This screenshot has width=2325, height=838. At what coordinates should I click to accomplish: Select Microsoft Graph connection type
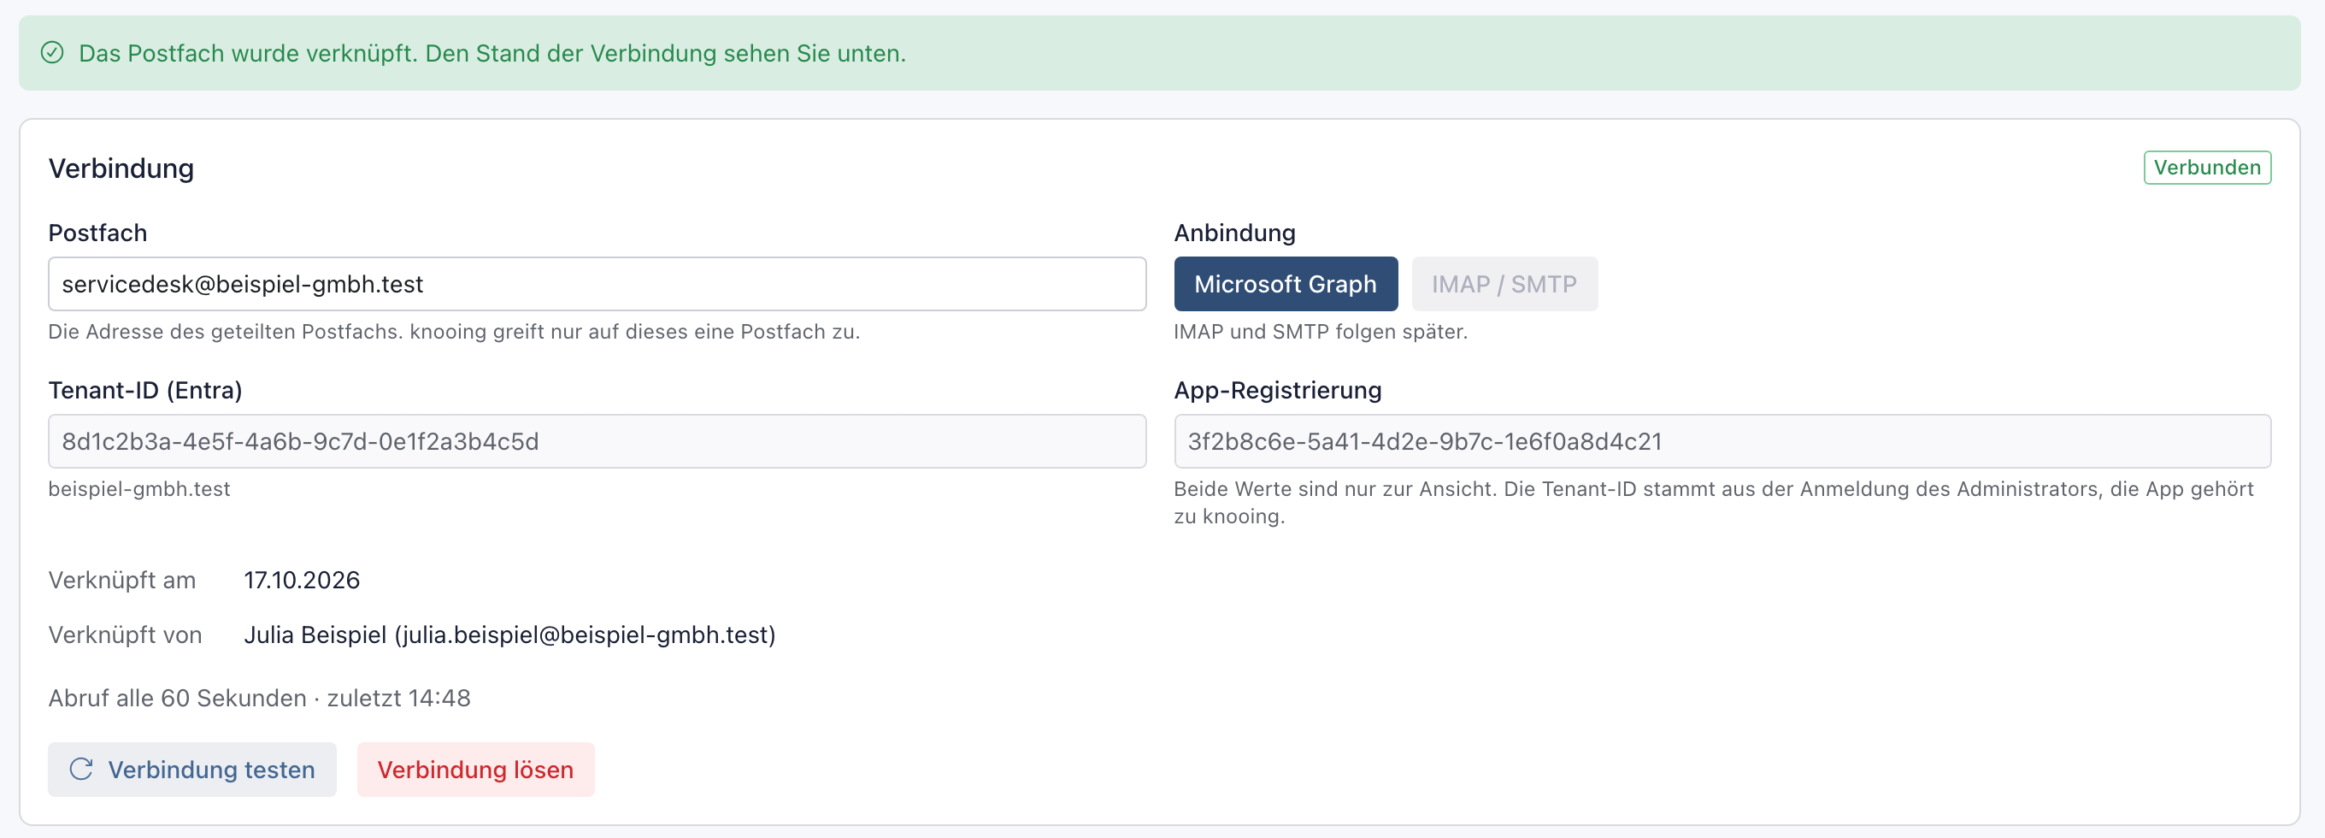pyautogui.click(x=1286, y=284)
